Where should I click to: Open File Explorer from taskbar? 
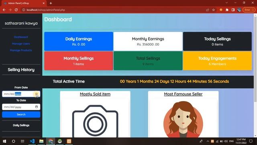(x=41, y=141)
